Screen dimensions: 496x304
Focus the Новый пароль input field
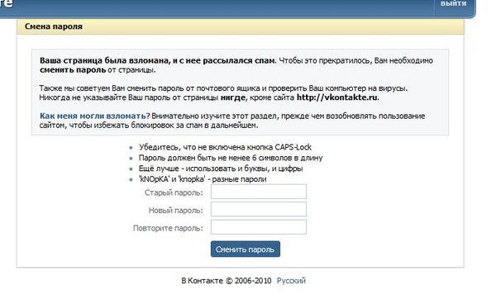pyautogui.click(x=259, y=210)
